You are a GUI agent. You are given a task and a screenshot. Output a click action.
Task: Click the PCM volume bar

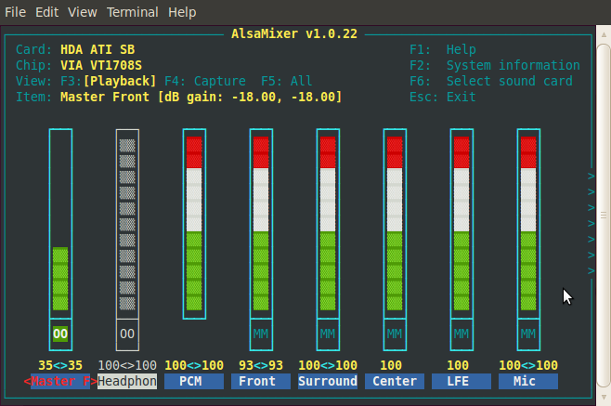(194, 224)
